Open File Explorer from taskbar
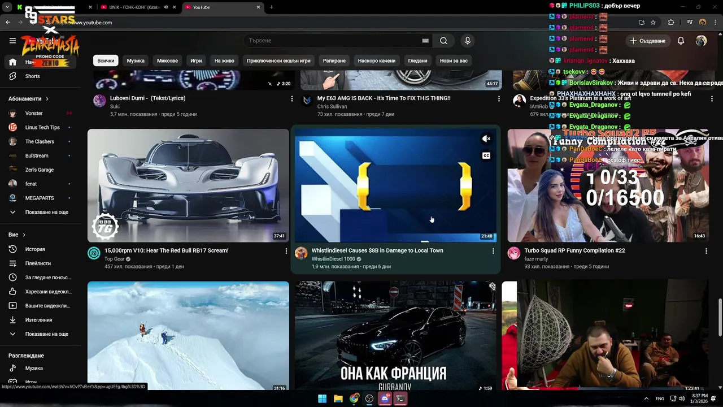This screenshot has height=407, width=723. pyautogui.click(x=338, y=399)
